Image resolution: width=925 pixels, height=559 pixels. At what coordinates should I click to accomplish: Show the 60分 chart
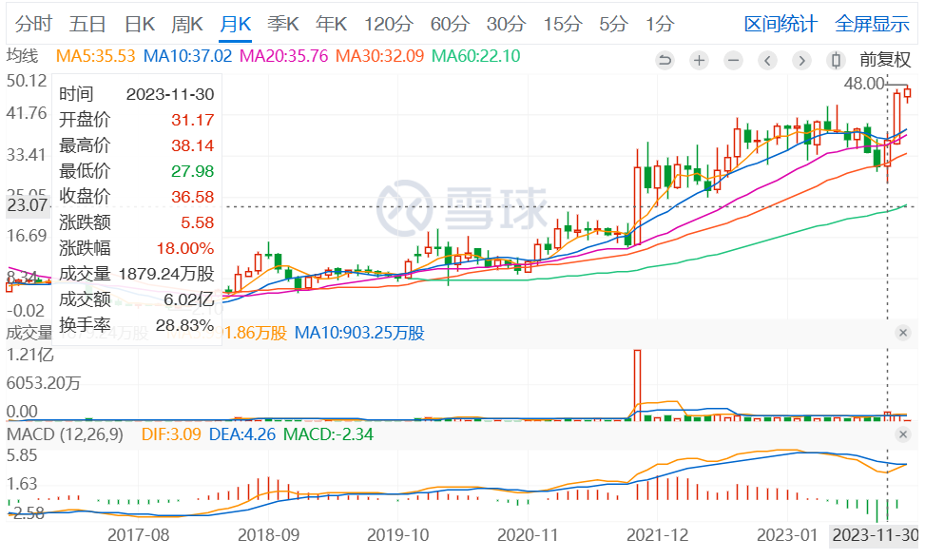point(450,24)
